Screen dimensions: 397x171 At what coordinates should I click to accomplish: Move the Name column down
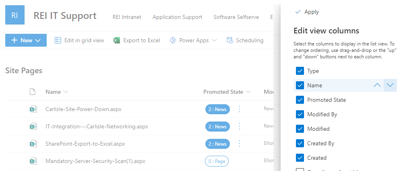pos(390,85)
